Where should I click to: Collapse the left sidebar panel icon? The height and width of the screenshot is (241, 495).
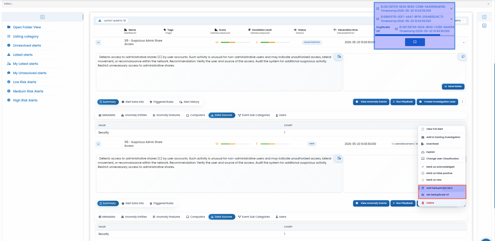click(42, 17)
